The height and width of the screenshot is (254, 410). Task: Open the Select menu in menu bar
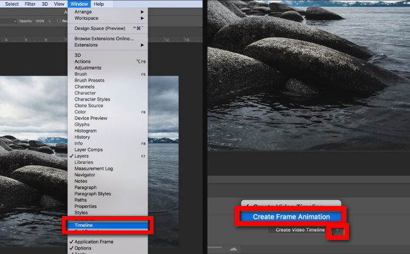(x=12, y=4)
